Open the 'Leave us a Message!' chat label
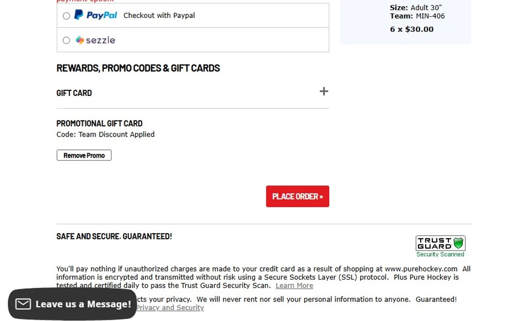 [x=83, y=304]
